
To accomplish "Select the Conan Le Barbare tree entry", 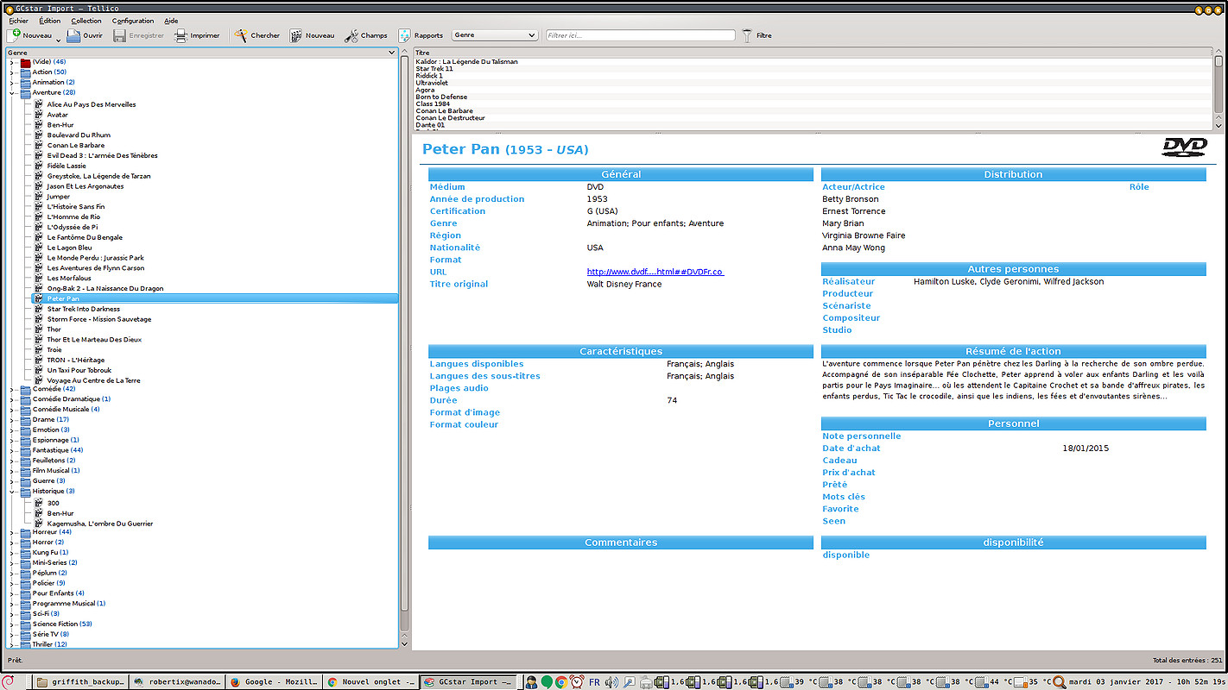I will [76, 146].
